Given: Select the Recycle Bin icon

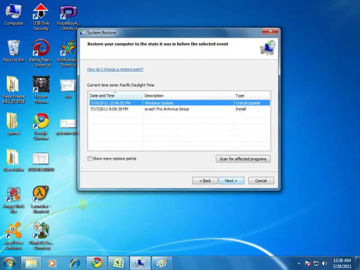Looking at the screenshot, I should click(x=13, y=51).
